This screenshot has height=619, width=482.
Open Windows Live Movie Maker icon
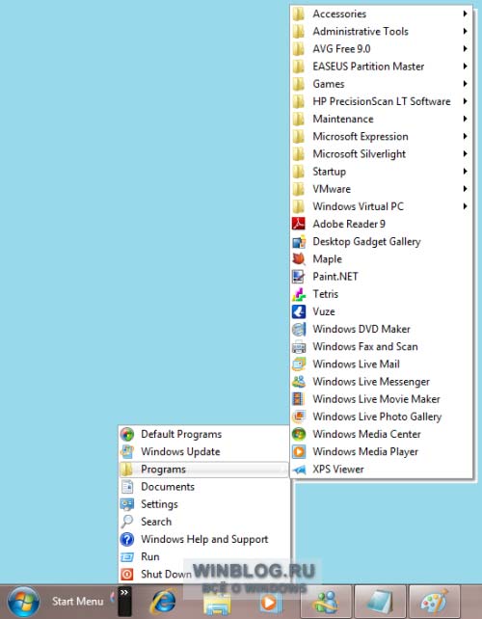[x=299, y=399]
